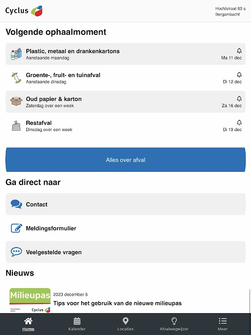Viewport: 251px width, 335px height.
Task: Enable the Restafval notification bell
Action: tap(239, 122)
